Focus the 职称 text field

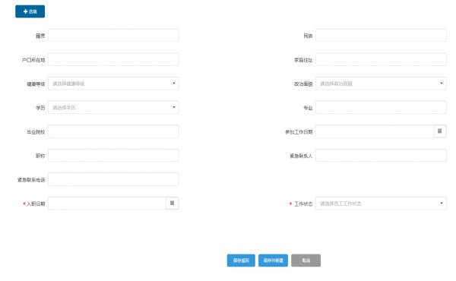pyautogui.click(x=113, y=156)
